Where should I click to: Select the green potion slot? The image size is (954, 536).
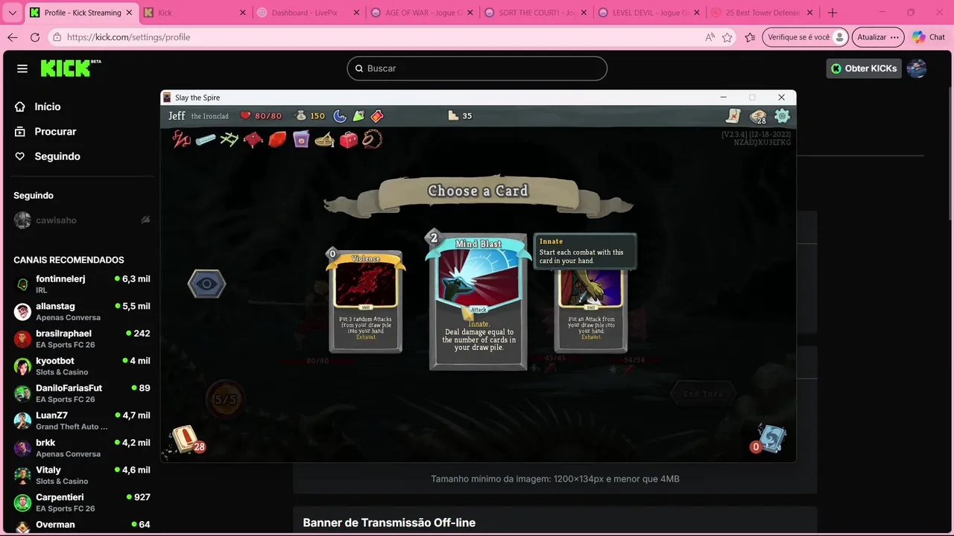tap(358, 115)
